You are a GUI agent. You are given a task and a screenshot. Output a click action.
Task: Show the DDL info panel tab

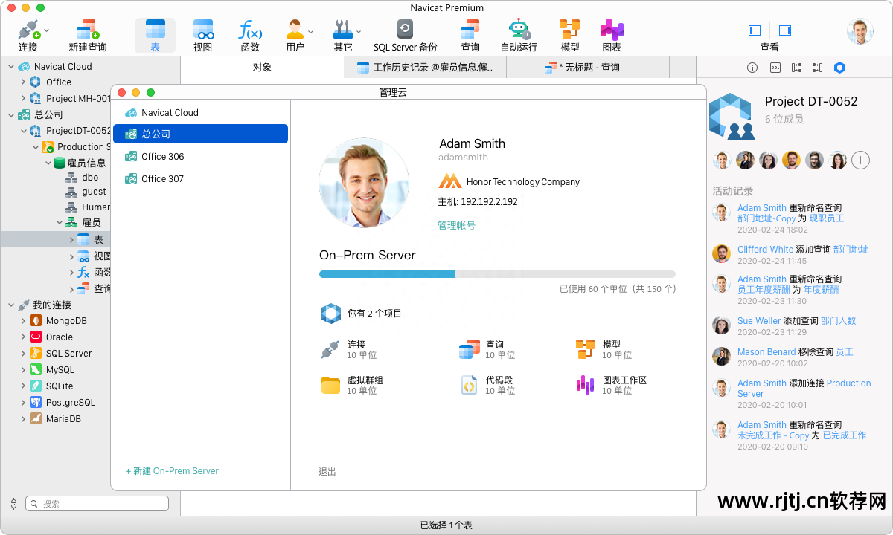775,68
